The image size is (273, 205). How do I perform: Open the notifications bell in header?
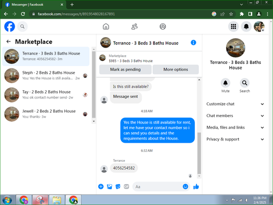click(x=246, y=27)
